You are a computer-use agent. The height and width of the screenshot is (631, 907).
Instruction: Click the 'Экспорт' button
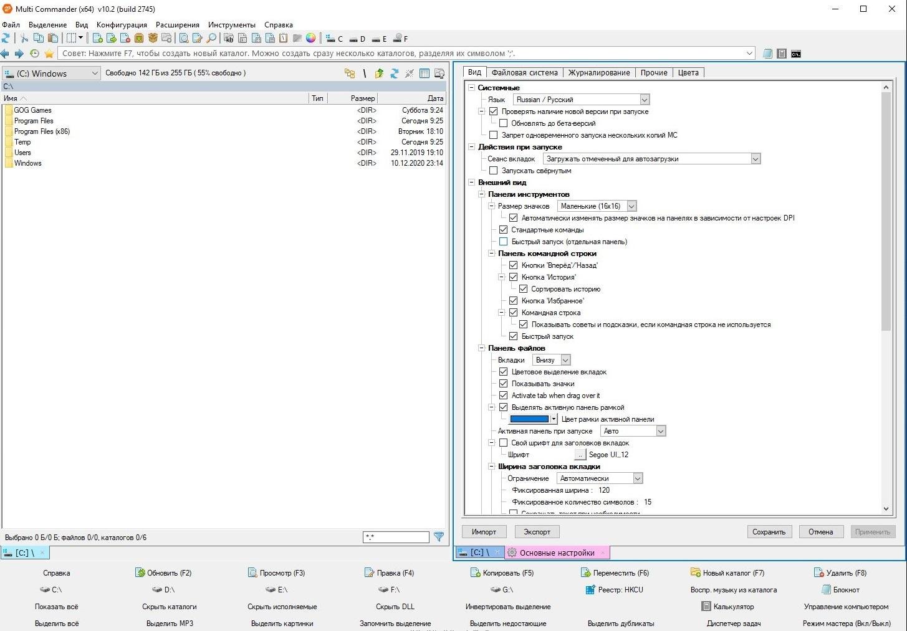tap(537, 532)
